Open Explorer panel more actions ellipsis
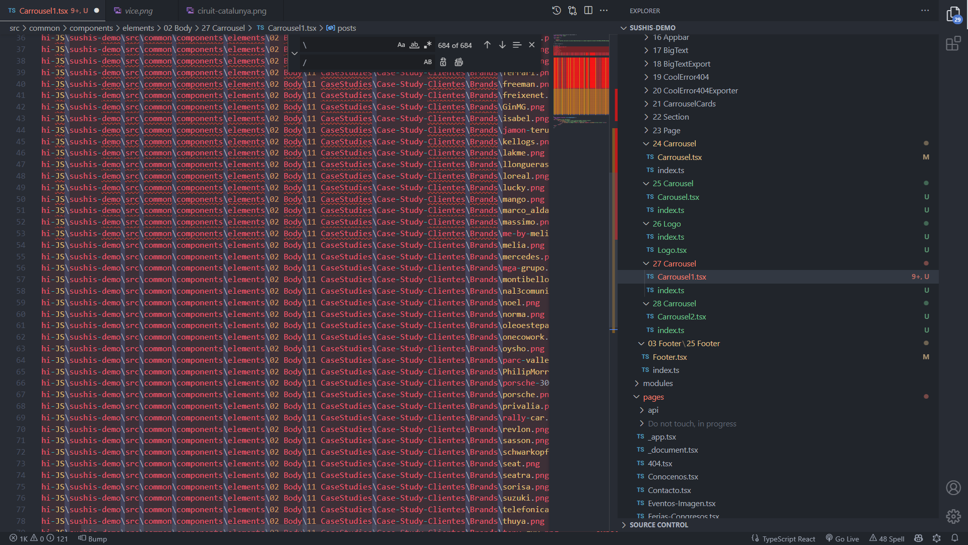The width and height of the screenshot is (968, 545). (925, 11)
